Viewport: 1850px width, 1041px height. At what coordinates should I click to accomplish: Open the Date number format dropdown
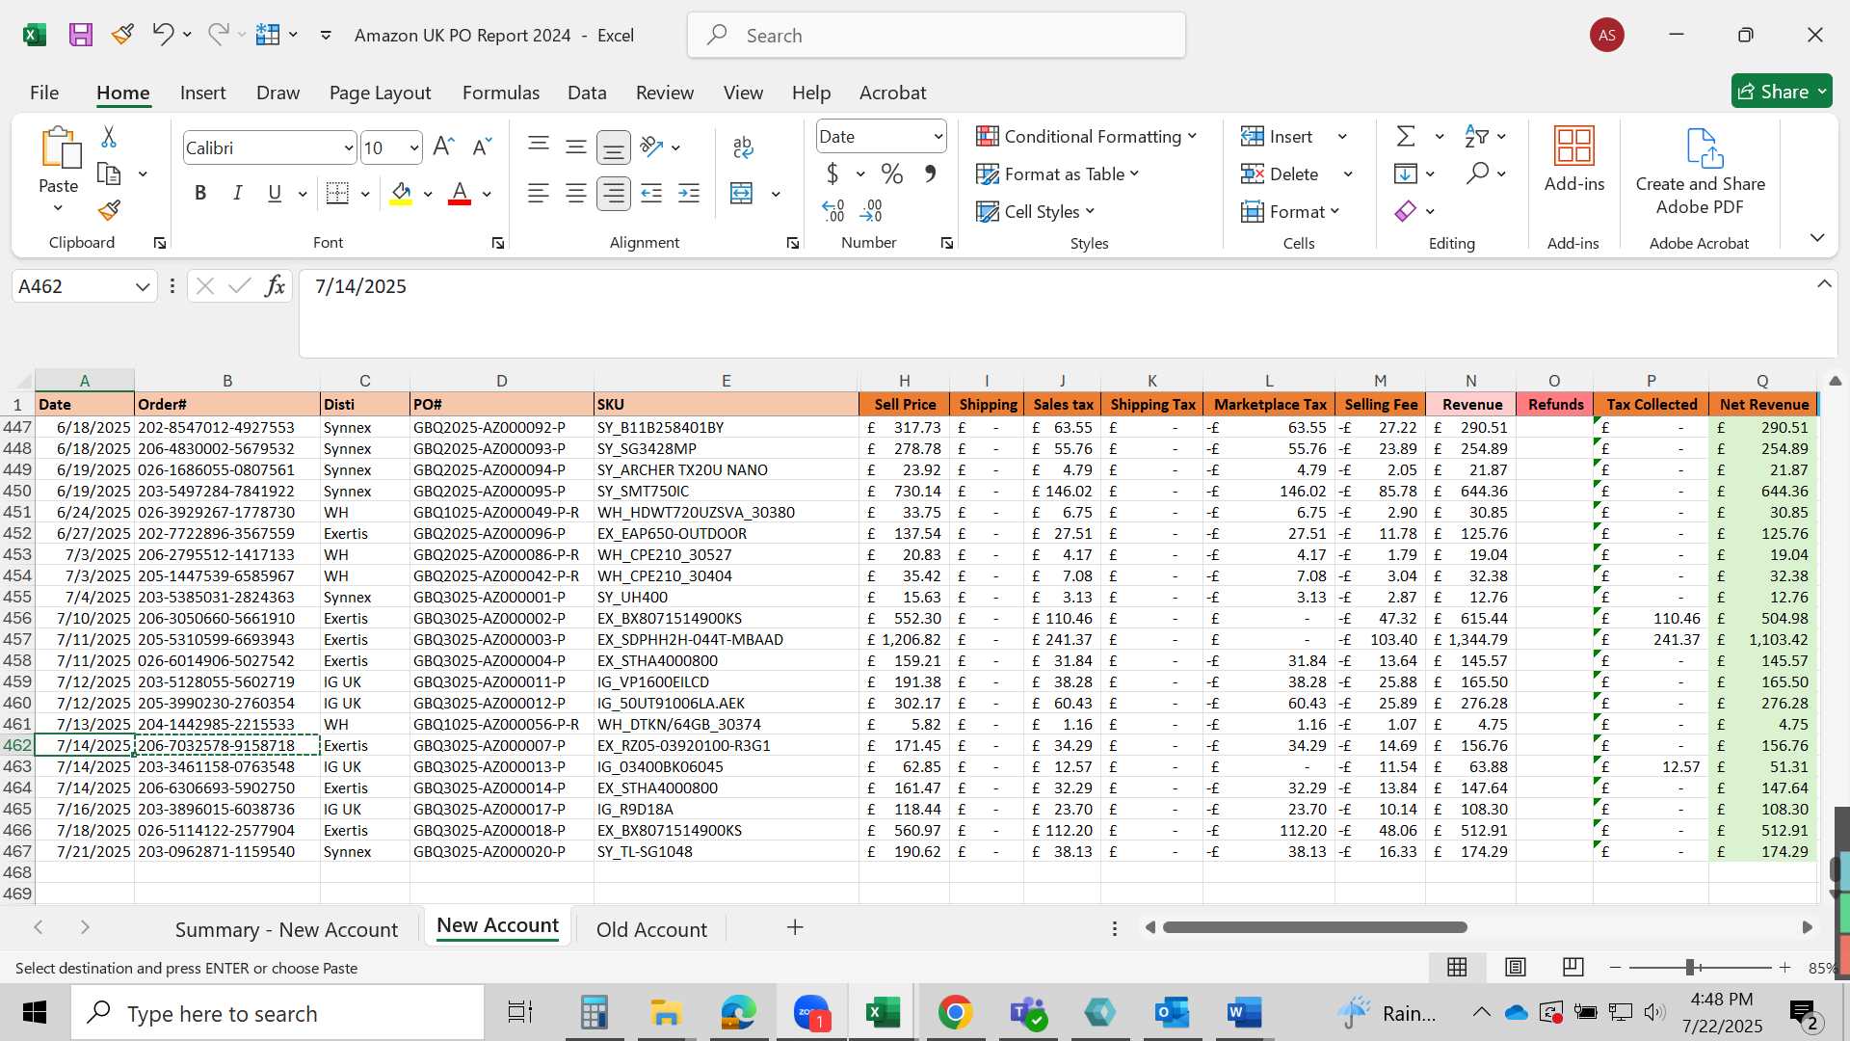(x=938, y=137)
